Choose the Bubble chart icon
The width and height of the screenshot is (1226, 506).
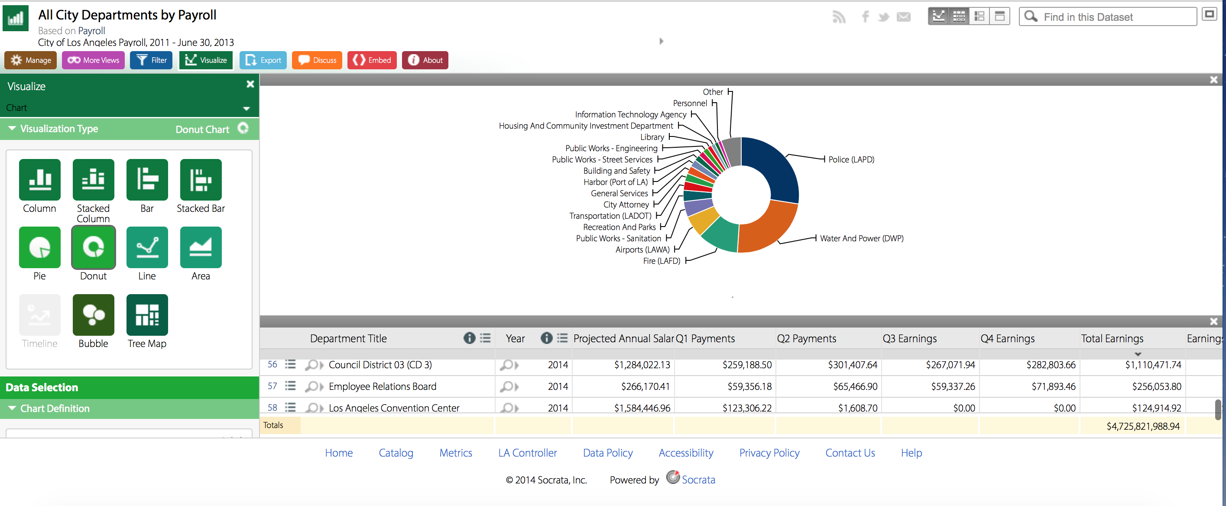[x=93, y=315]
